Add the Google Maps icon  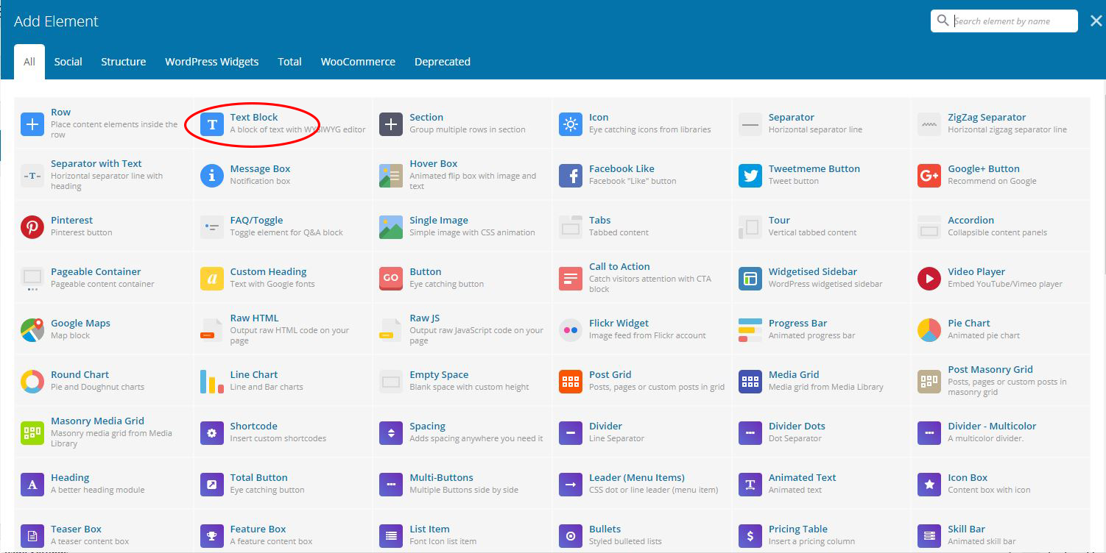tap(32, 330)
